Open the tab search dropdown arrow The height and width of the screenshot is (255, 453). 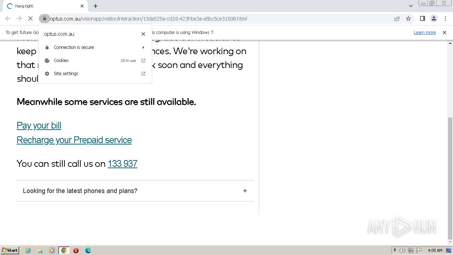411,6
